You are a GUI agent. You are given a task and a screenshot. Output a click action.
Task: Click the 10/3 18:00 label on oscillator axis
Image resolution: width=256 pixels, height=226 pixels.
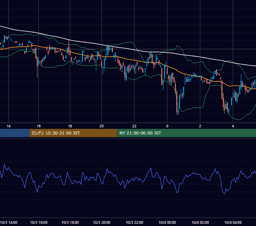click(x=70, y=222)
